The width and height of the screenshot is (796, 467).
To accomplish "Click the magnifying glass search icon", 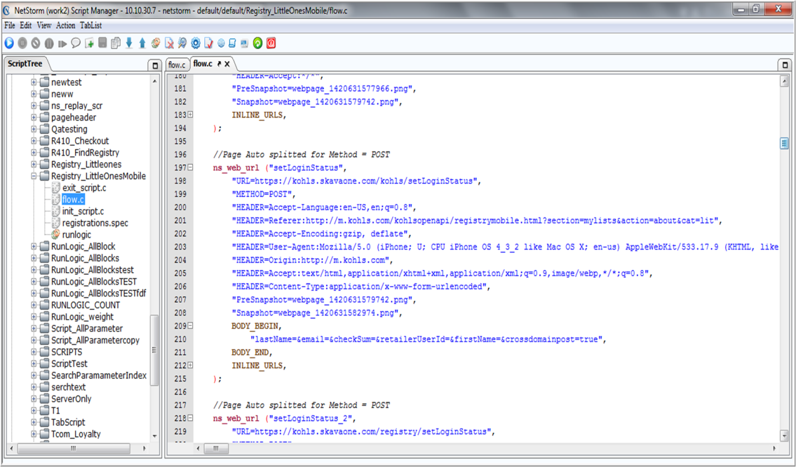I will click(x=182, y=43).
